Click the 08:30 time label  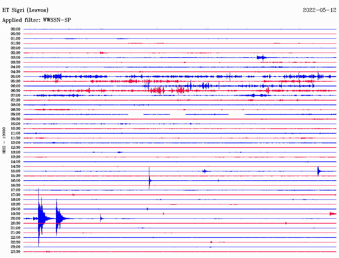[16, 109]
